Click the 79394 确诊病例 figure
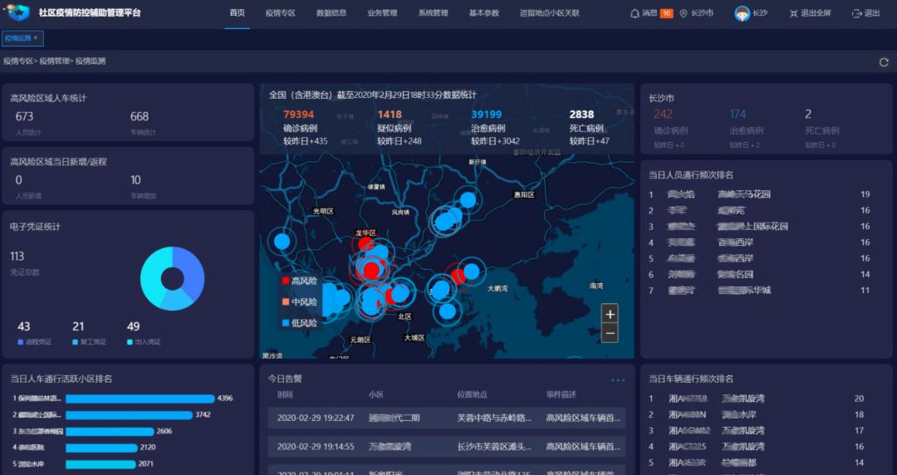Image resolution: width=897 pixels, height=475 pixels. click(x=299, y=115)
